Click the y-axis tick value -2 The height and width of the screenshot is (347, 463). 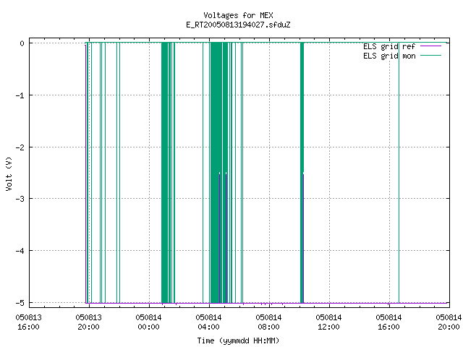[20, 147]
